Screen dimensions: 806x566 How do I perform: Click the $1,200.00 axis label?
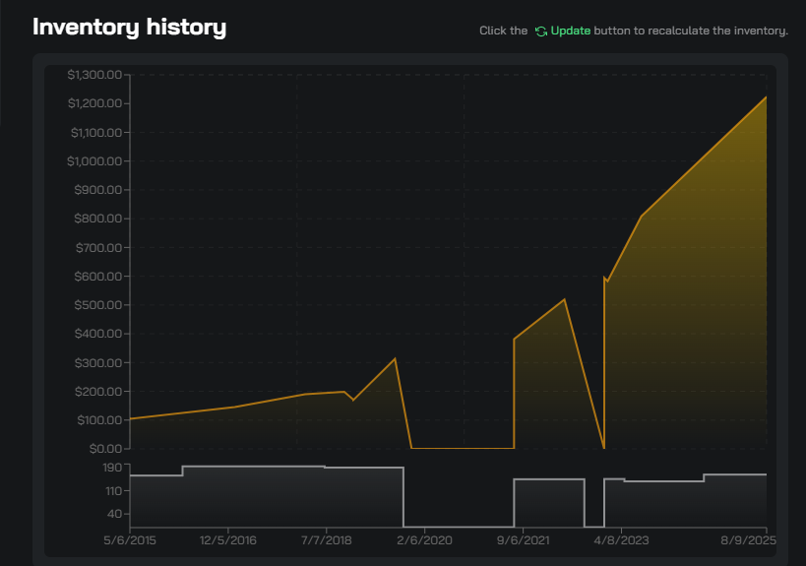coord(94,103)
